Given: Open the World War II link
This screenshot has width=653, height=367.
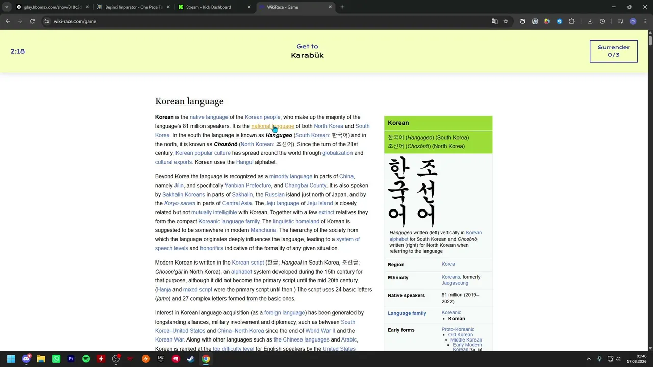Looking at the screenshot, I should (320, 331).
